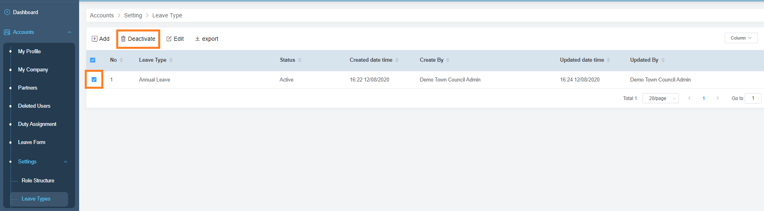Open Dashboard in the sidebar
The width and height of the screenshot is (764, 211).
[x=25, y=12]
